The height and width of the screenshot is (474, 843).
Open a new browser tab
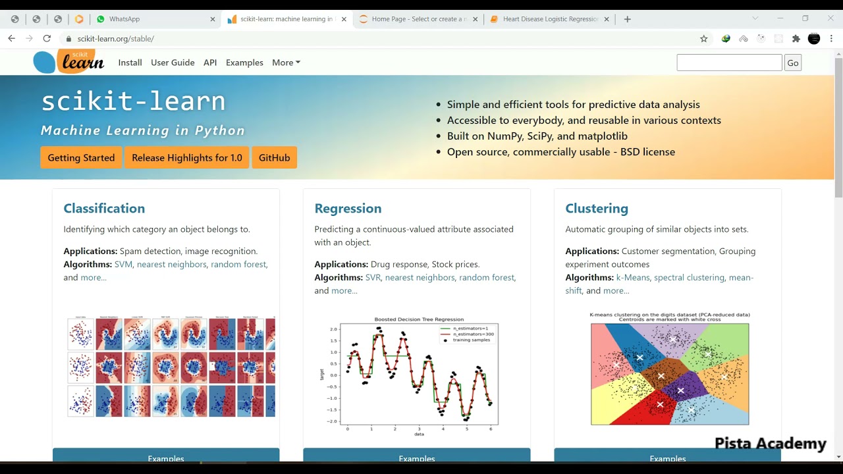(627, 19)
